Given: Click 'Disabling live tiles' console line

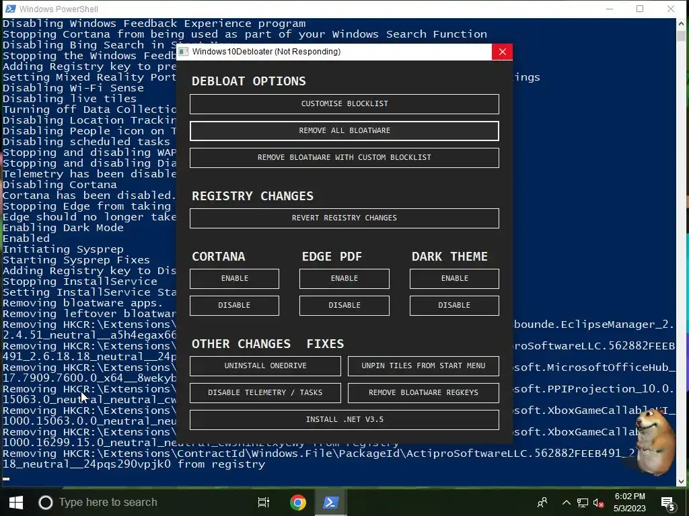Looking at the screenshot, I should tap(70, 99).
